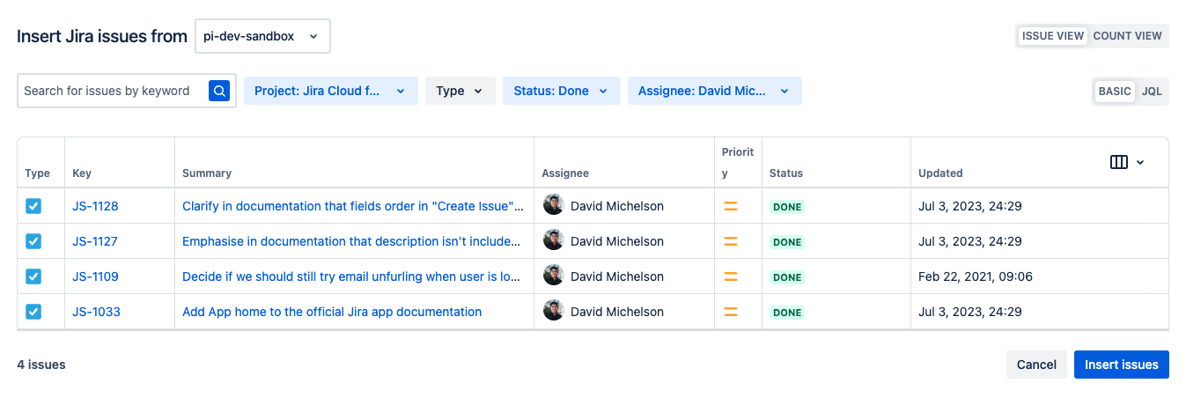Expand the Status: Done filter
This screenshot has width=1186, height=398.
click(x=561, y=91)
